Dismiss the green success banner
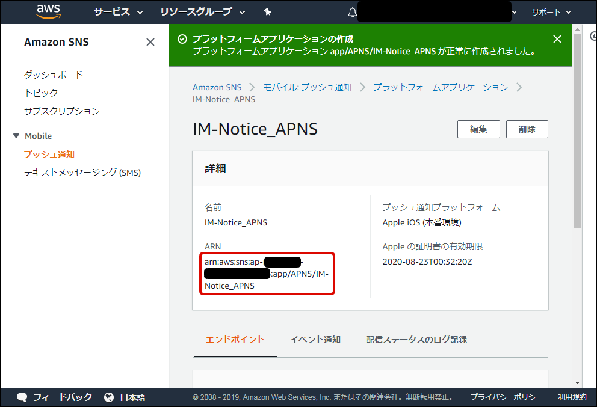The height and width of the screenshot is (407, 597). pos(557,39)
